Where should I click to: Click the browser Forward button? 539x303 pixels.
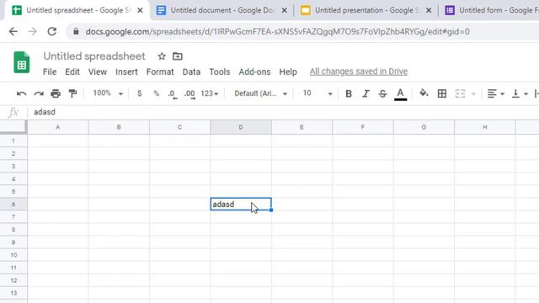point(32,32)
